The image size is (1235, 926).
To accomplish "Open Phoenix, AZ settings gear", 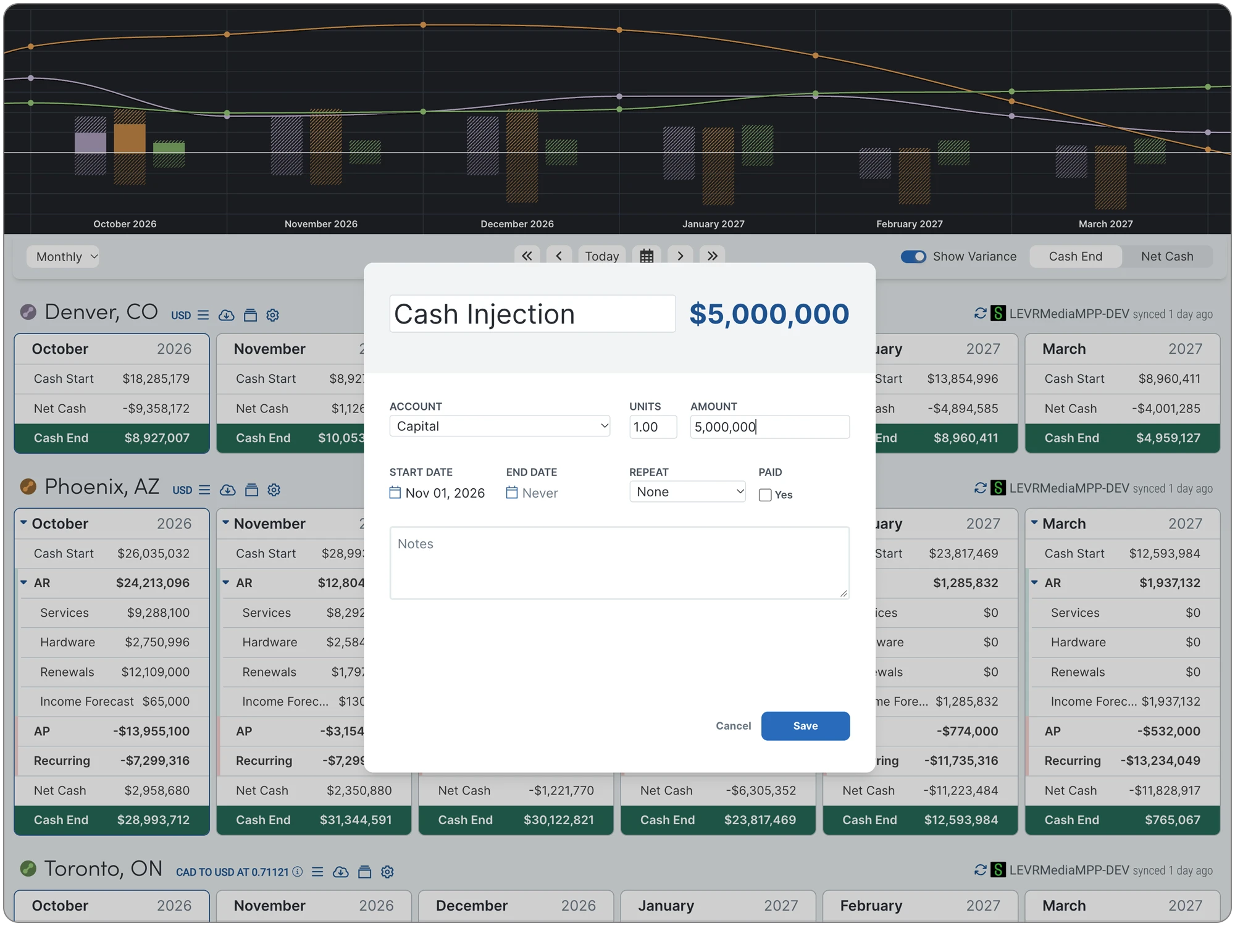I will coord(274,490).
